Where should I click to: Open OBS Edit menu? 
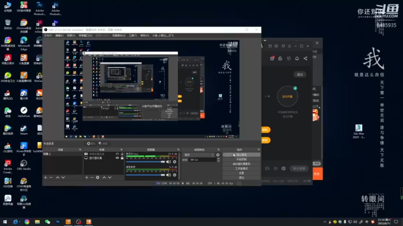(59, 36)
